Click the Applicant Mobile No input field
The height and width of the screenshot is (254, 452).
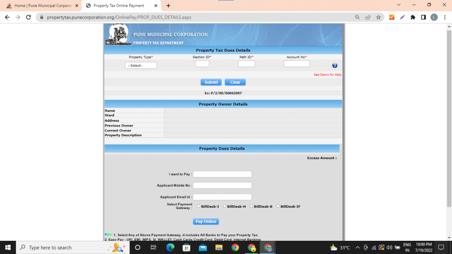point(222,185)
